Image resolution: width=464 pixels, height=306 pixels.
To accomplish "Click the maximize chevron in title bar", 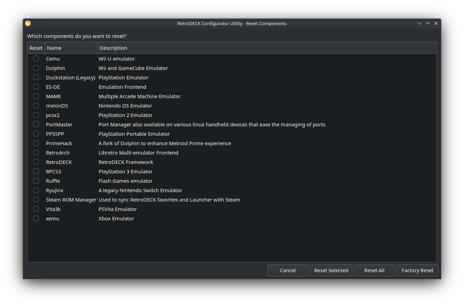I will [x=428, y=23].
